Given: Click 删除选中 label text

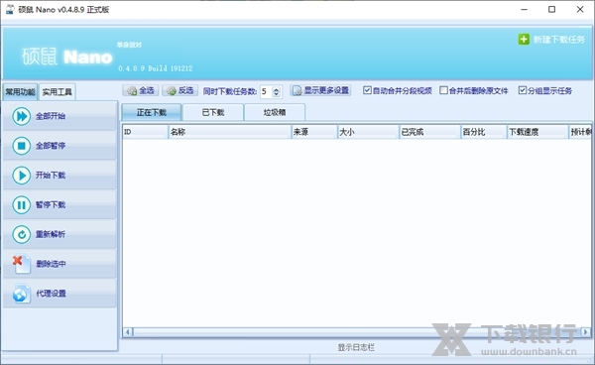Looking at the screenshot, I should coord(51,264).
